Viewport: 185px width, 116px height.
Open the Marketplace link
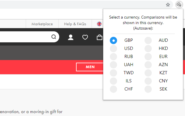[x=42, y=24]
